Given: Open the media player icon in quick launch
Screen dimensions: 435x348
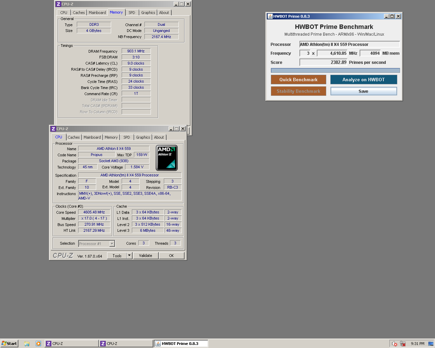Looking at the screenshot, I should [38, 344].
